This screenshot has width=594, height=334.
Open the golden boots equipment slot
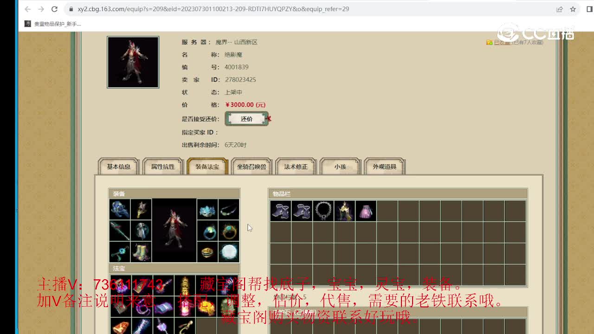pyautogui.click(x=141, y=252)
